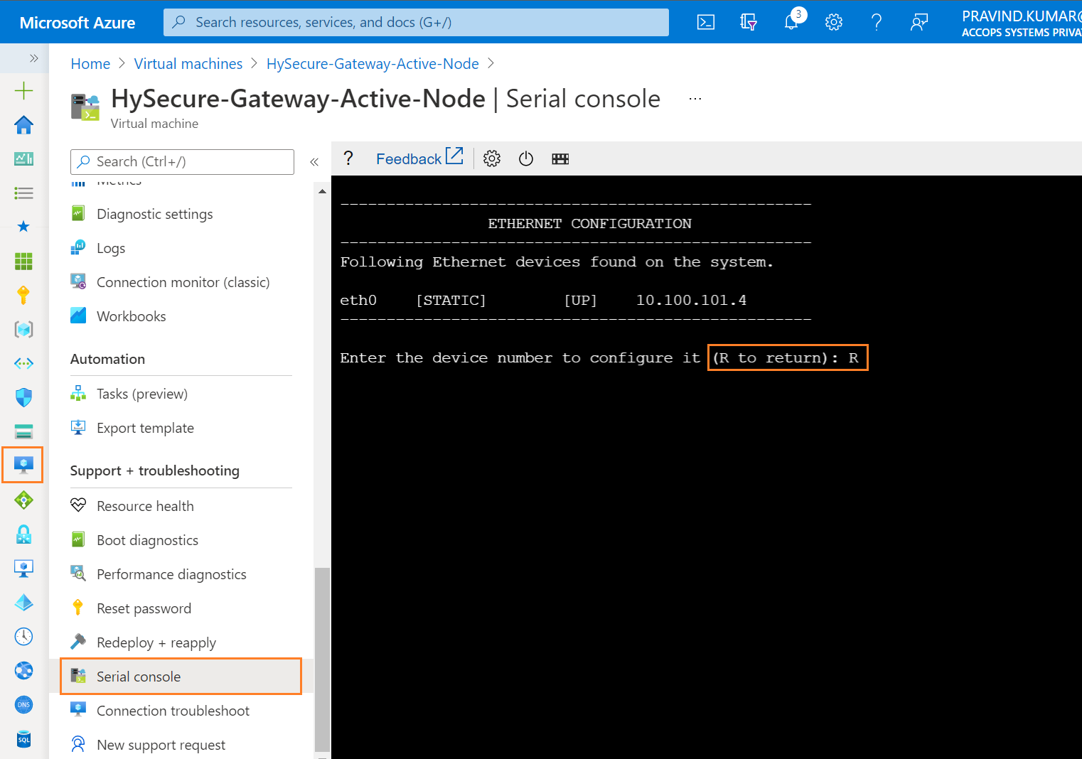Open the Dashboard sidebar icon
1082x759 pixels.
[23, 158]
